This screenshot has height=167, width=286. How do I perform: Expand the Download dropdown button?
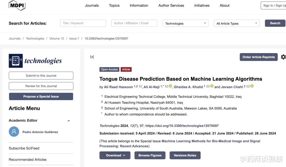click(x=115, y=155)
